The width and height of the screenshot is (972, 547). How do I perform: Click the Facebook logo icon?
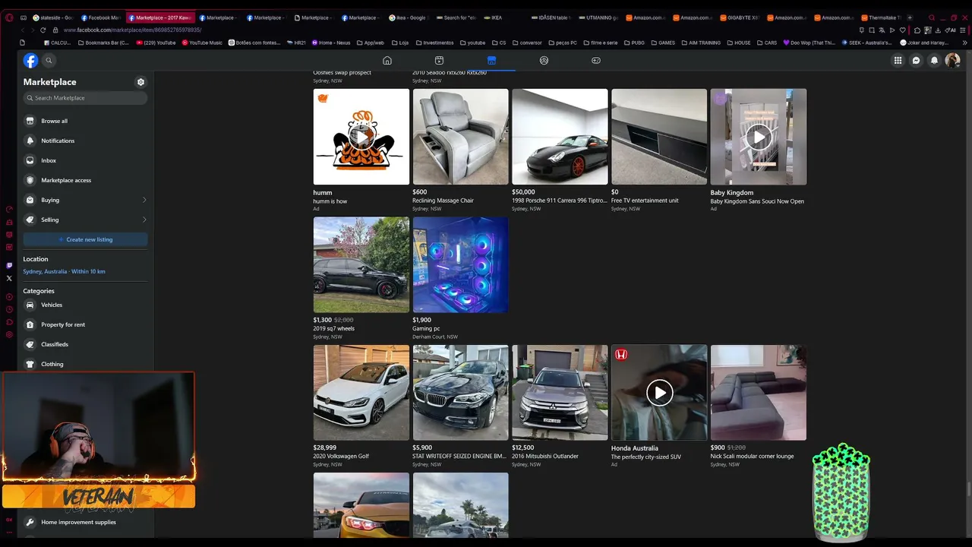point(30,61)
